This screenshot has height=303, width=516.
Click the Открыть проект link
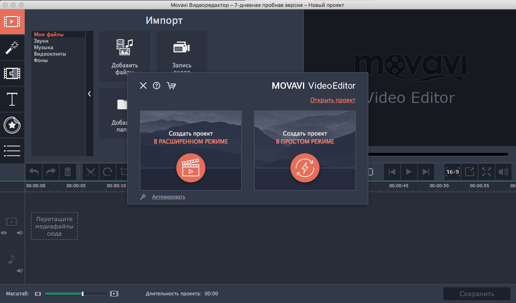pyautogui.click(x=332, y=100)
